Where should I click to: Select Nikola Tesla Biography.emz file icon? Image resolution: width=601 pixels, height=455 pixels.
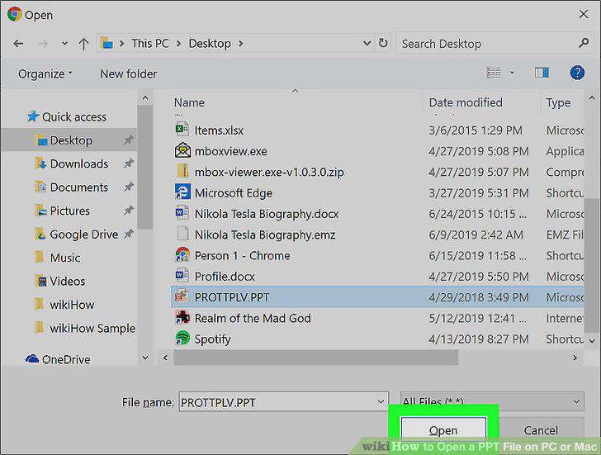[x=182, y=233]
